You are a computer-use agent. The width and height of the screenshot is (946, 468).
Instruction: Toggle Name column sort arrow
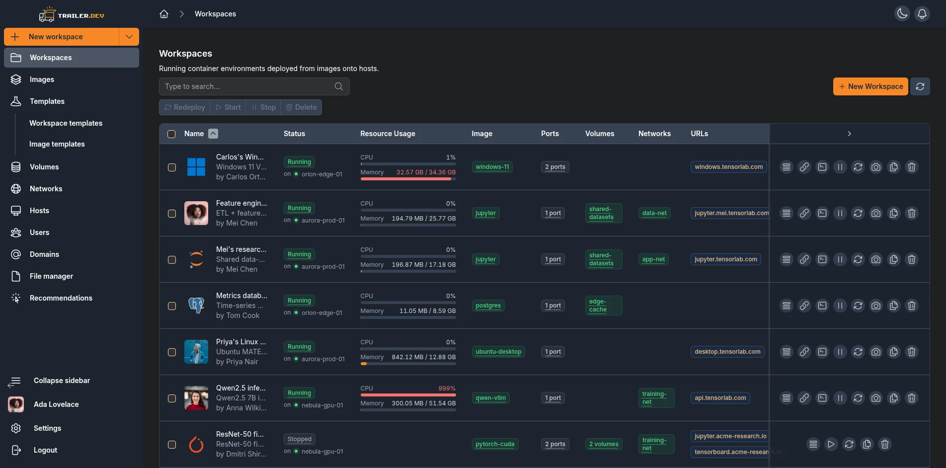coord(213,134)
